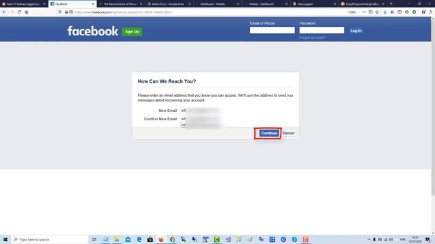Image resolution: width=435 pixels, height=244 pixels.
Task: Open Mail app from the taskbar
Action: pyautogui.click(x=128, y=239)
